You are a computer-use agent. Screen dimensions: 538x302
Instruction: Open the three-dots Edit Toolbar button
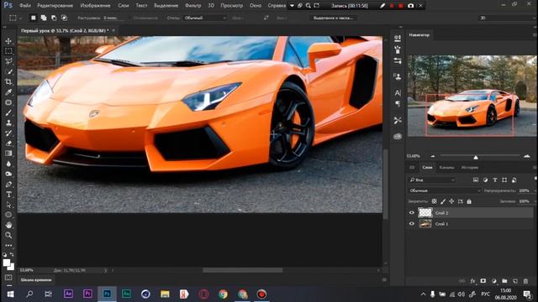click(x=8, y=245)
